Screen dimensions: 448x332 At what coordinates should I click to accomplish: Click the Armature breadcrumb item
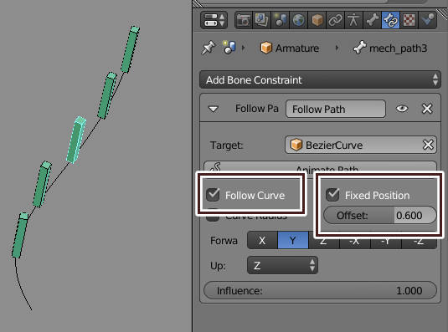290,48
